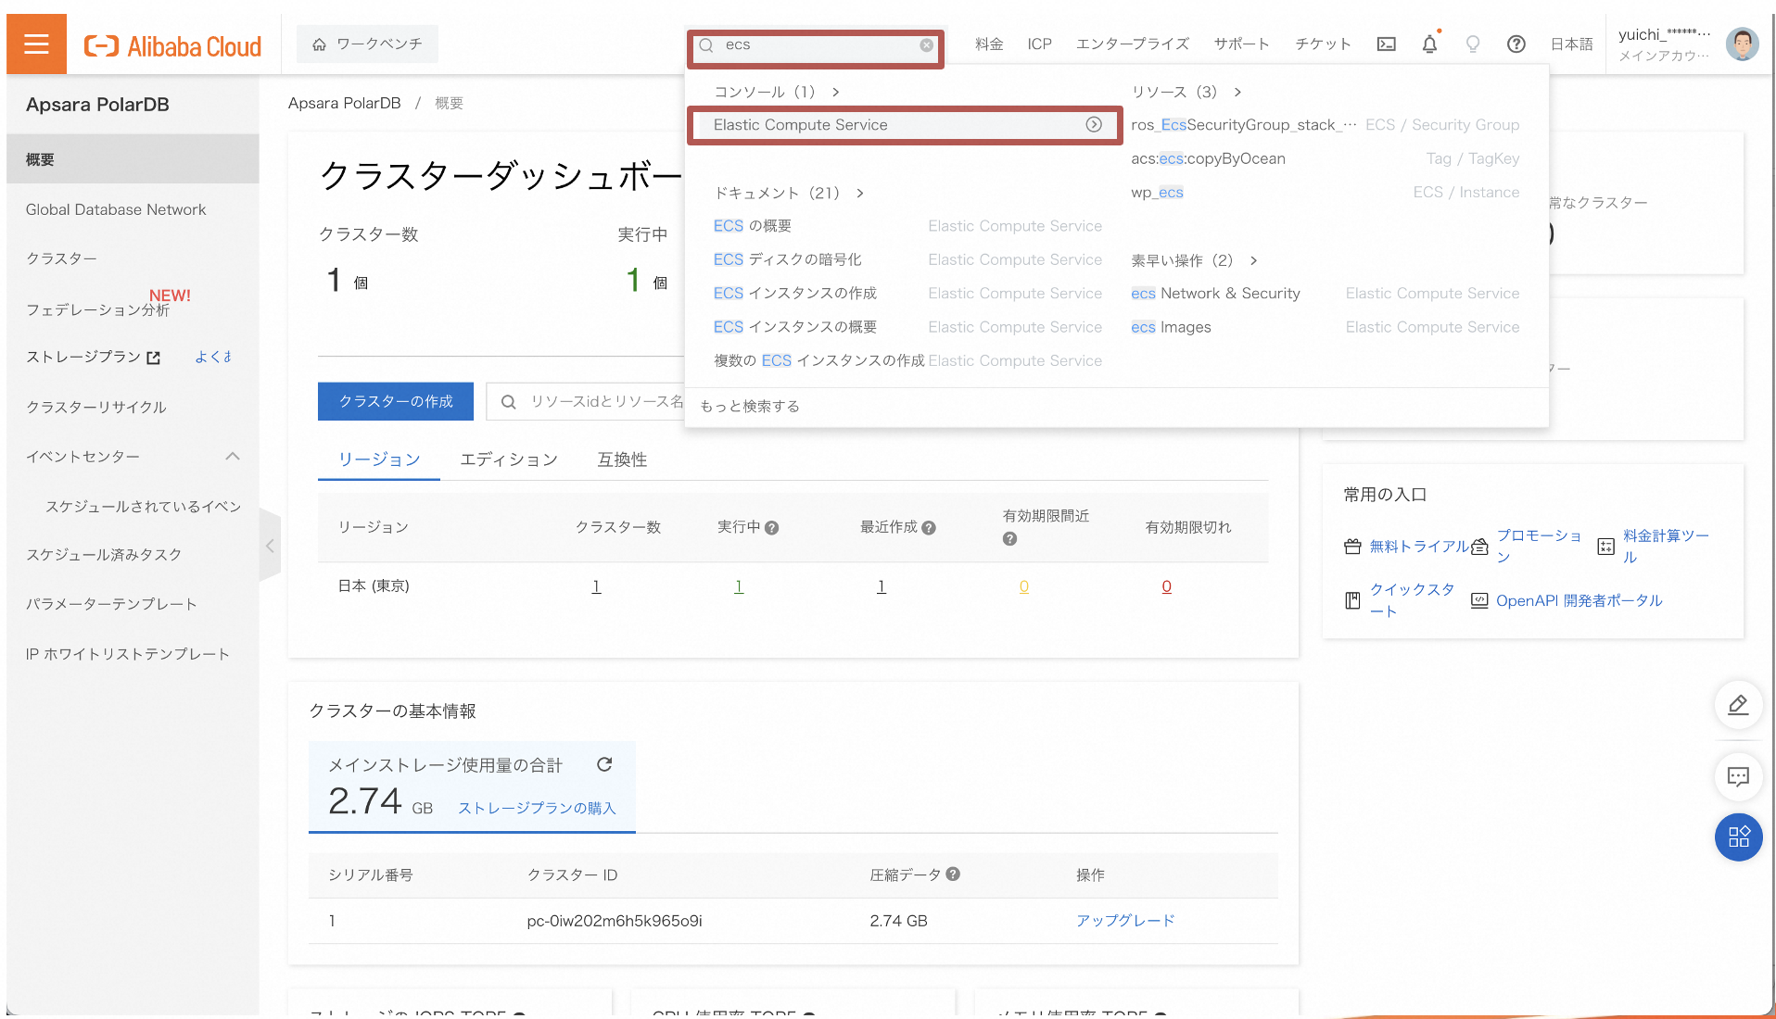Select アップグレード for the cluster

[x=1124, y=920]
